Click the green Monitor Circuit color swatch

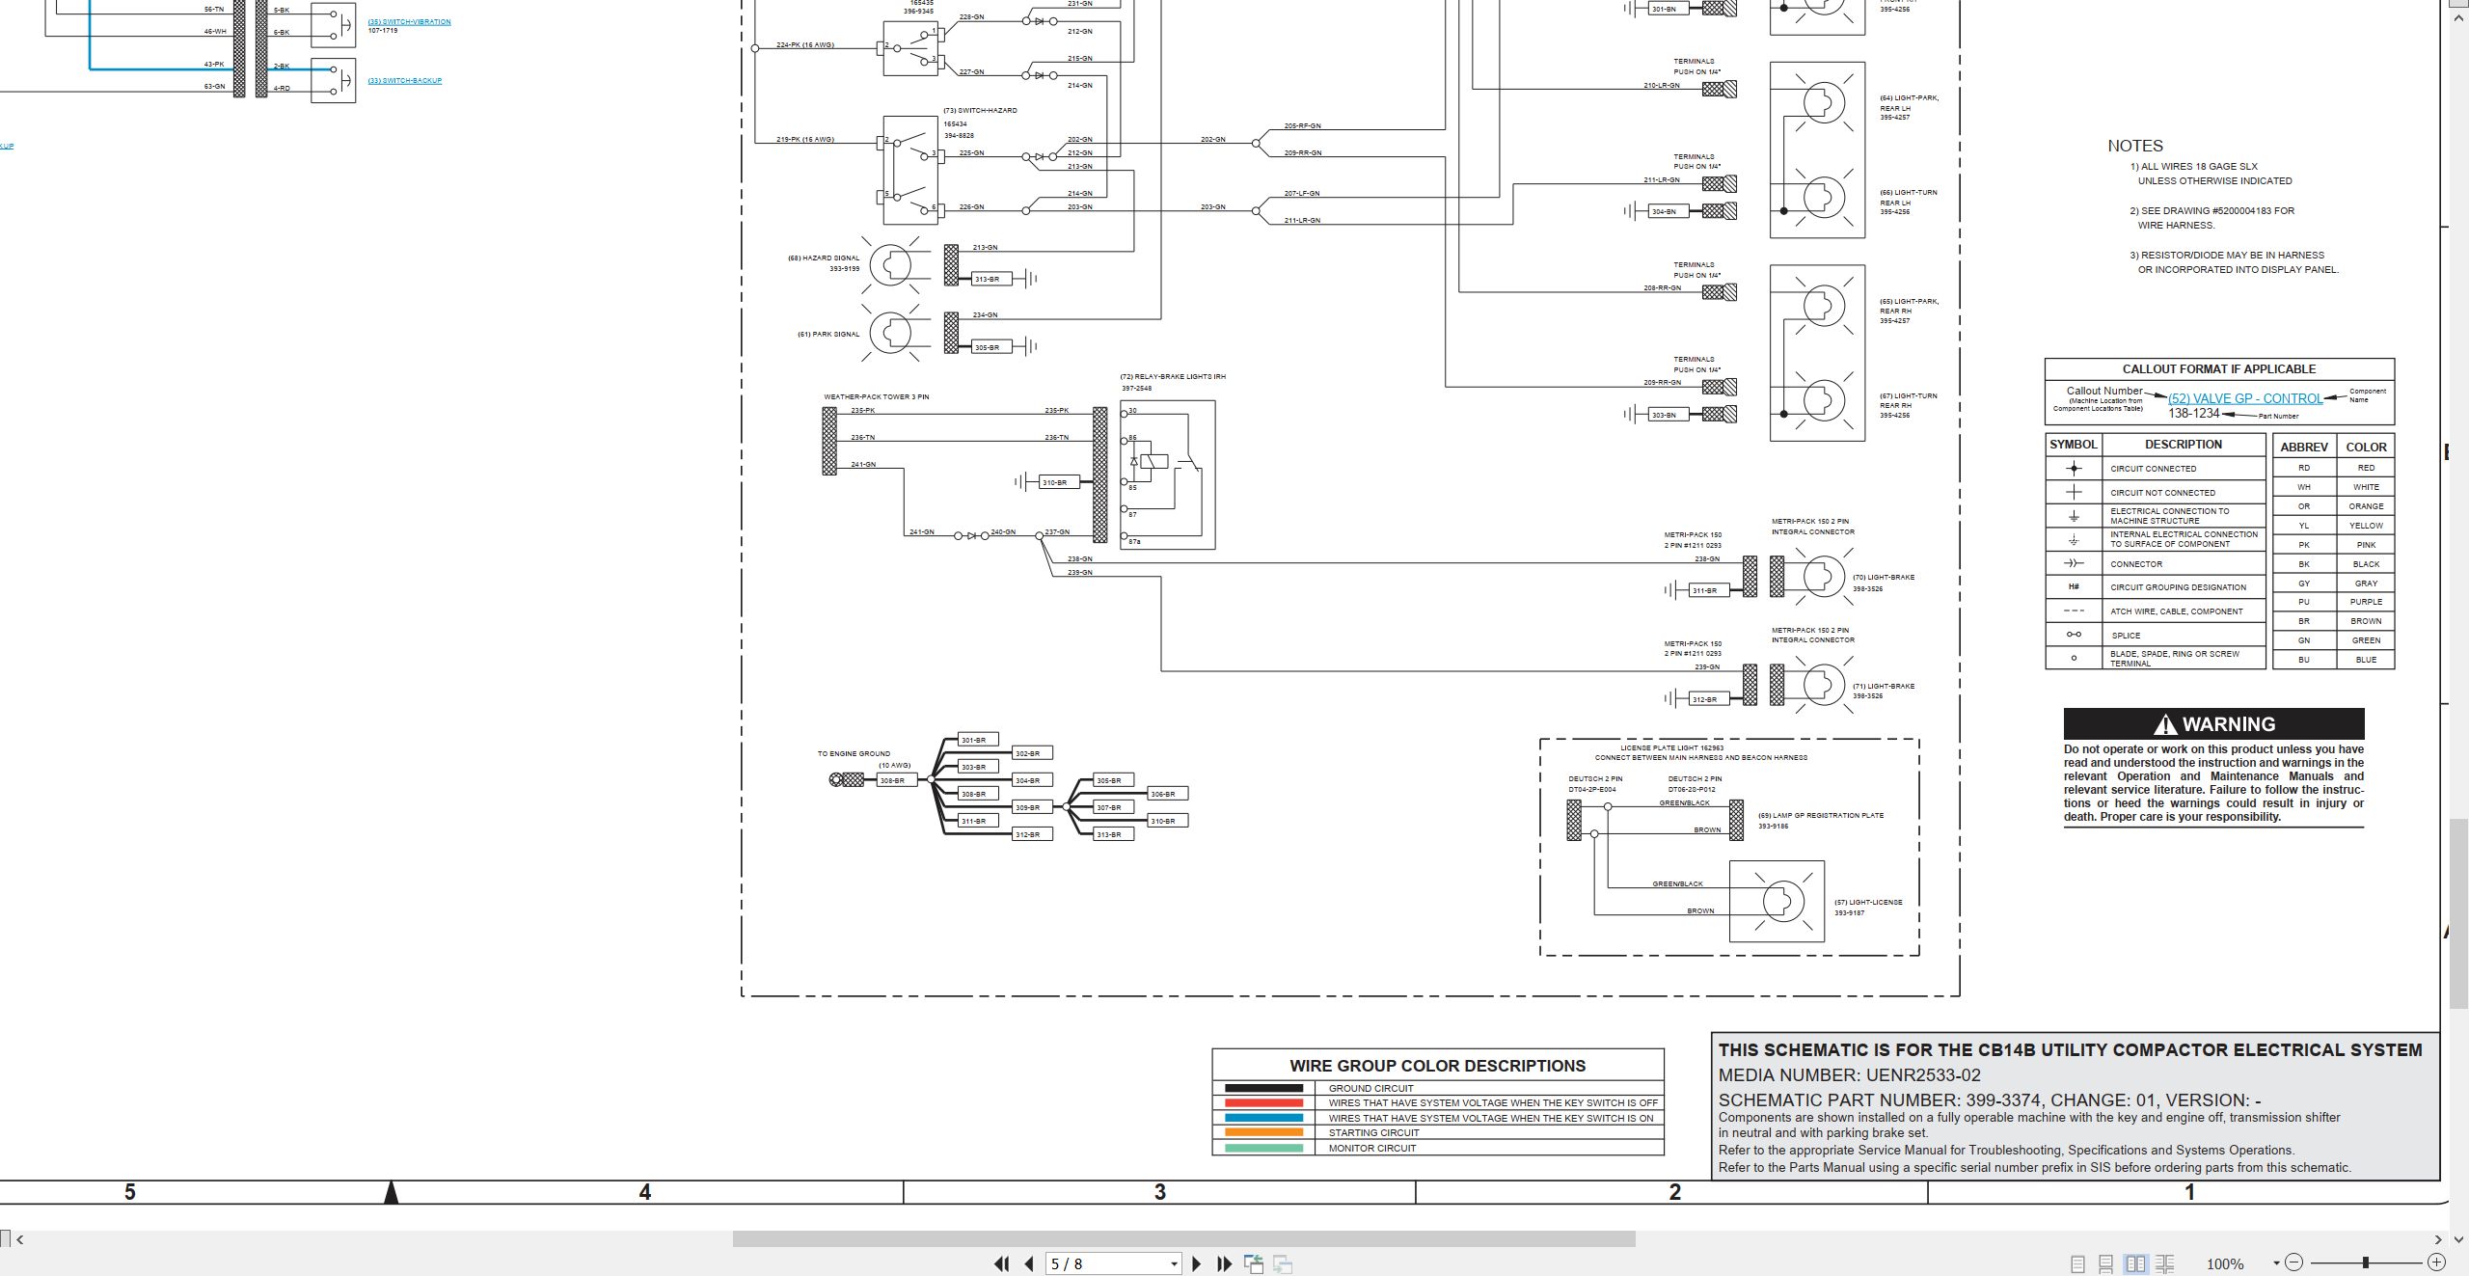point(1263,1148)
